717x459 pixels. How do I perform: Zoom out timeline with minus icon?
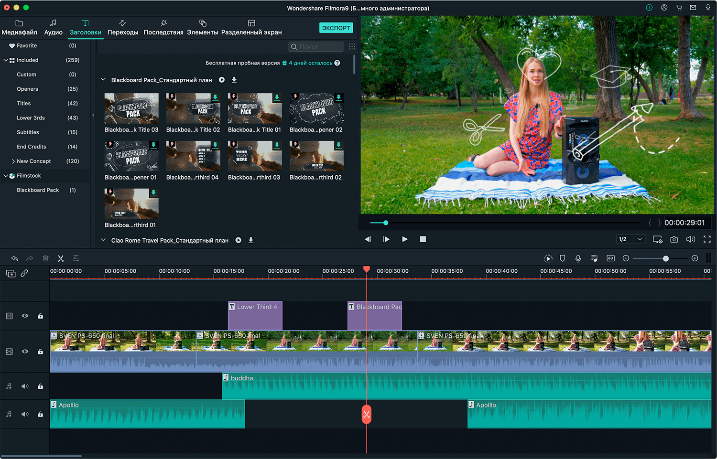tap(626, 258)
